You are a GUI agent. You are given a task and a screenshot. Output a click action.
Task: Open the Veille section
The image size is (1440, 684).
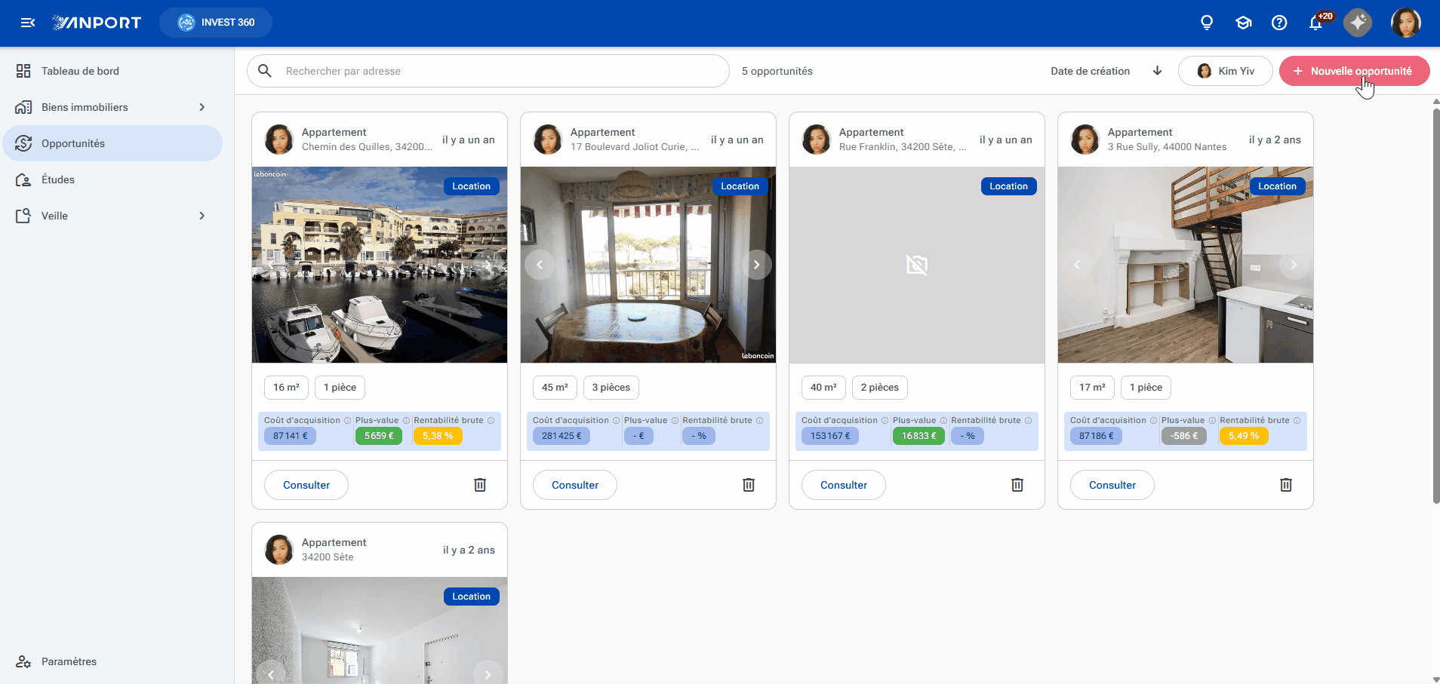(113, 216)
